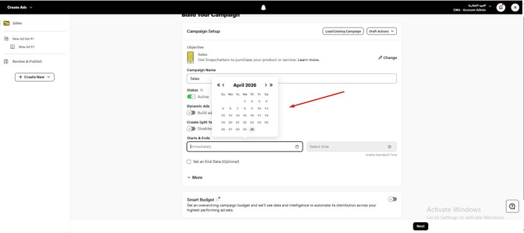Viewport: 524px width, 233px height.
Task: Click the New Ad Set #1 icon
Action: coord(6,39)
